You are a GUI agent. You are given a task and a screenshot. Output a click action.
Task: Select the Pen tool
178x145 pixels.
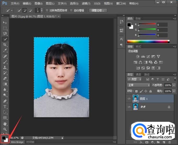5,101
